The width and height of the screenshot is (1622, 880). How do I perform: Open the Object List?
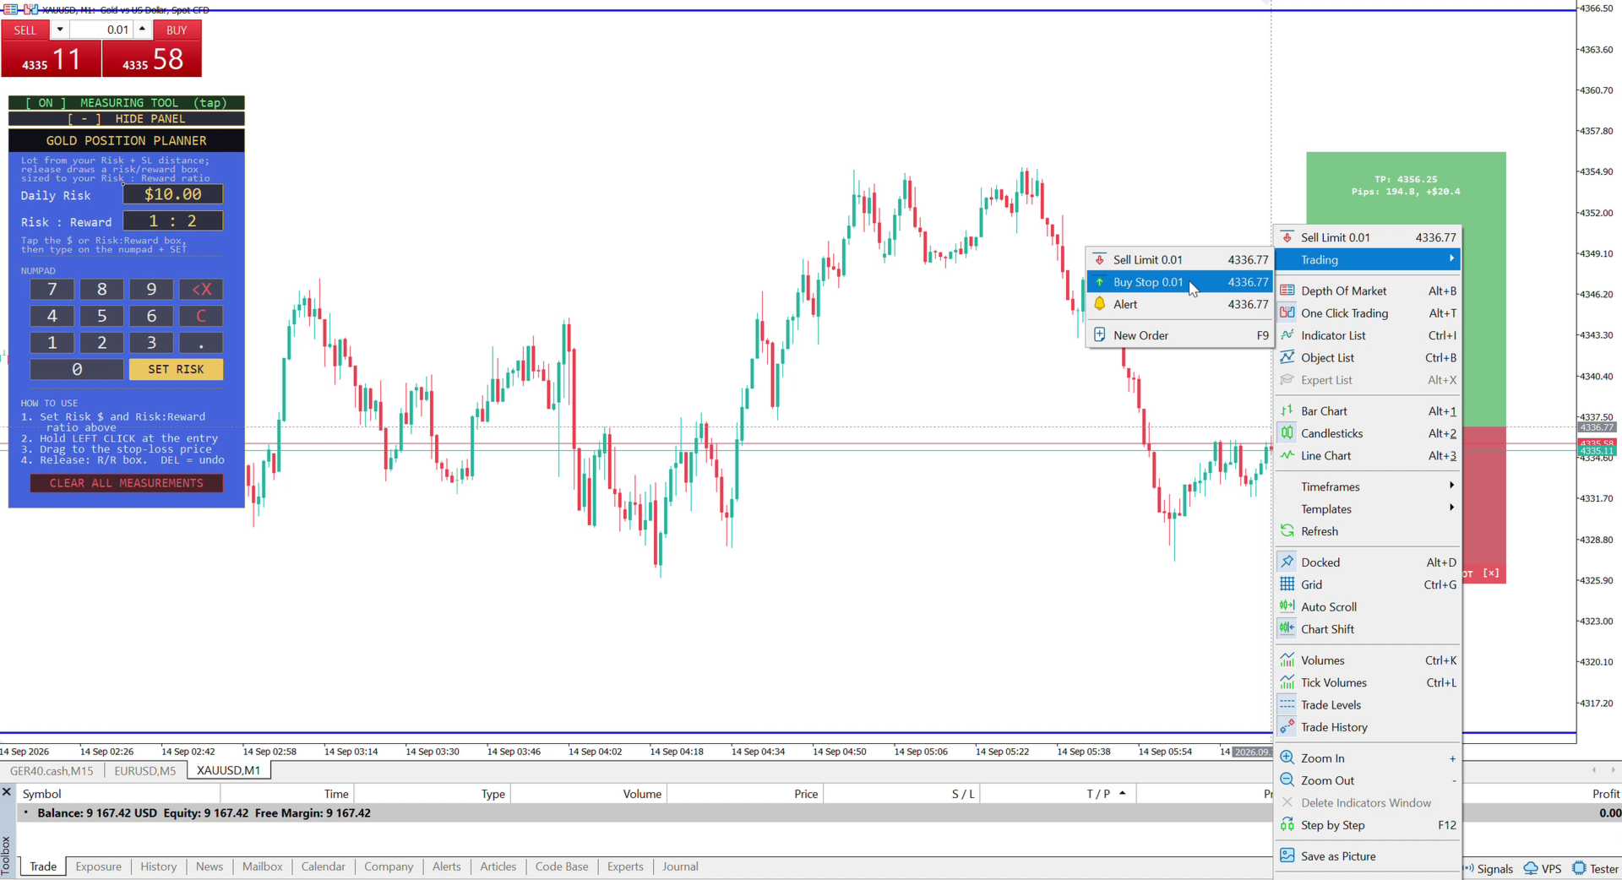pos(1368,358)
